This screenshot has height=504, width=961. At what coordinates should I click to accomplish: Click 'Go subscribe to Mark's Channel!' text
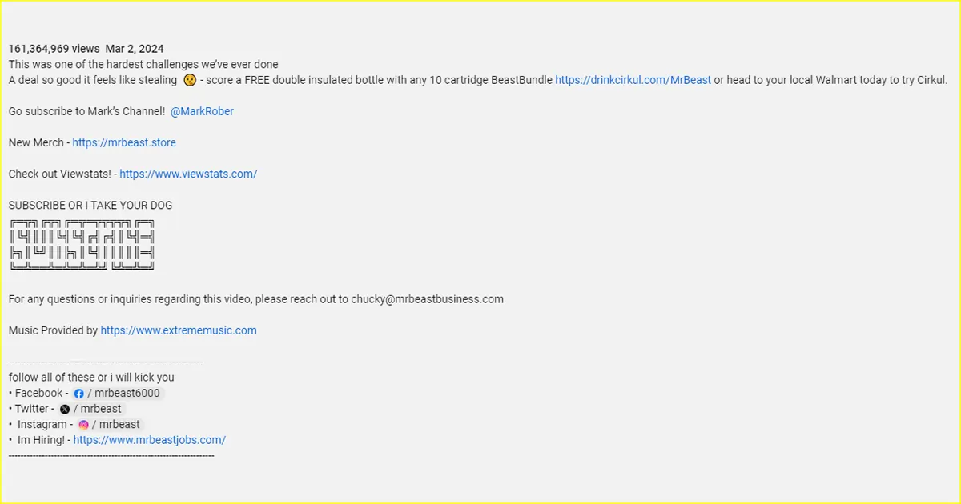86,111
